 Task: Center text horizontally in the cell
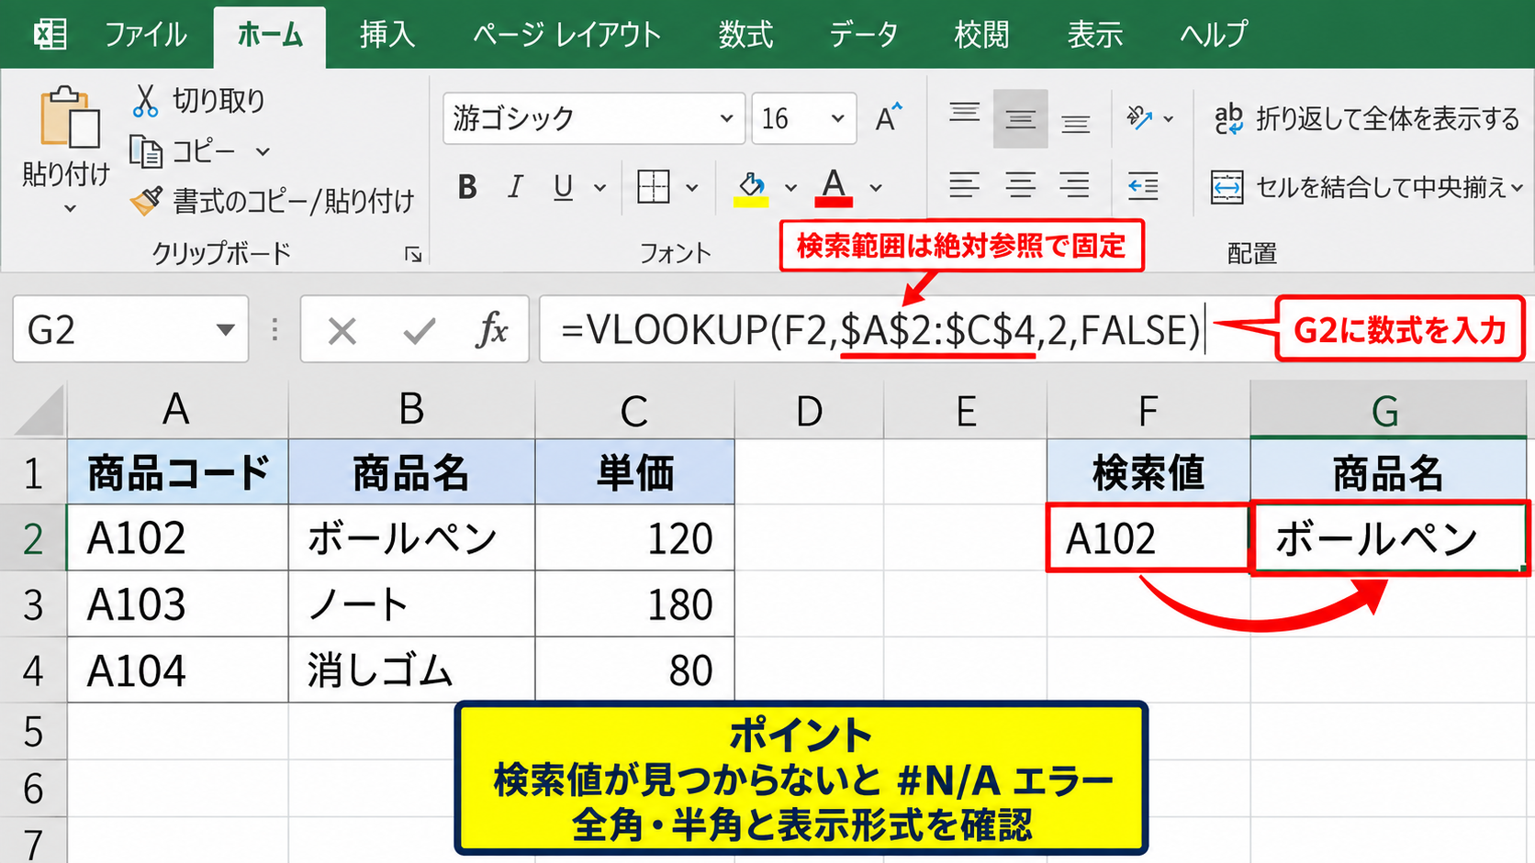[1020, 186]
